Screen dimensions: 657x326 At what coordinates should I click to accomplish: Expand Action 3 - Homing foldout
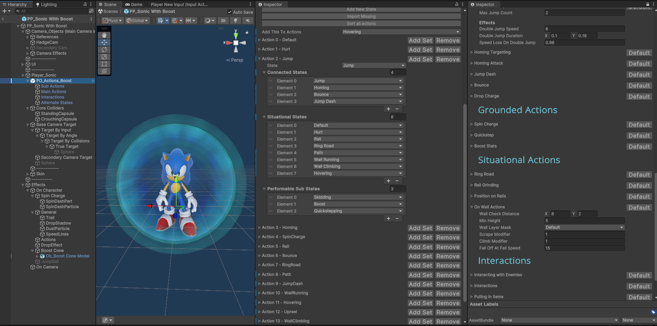point(260,227)
